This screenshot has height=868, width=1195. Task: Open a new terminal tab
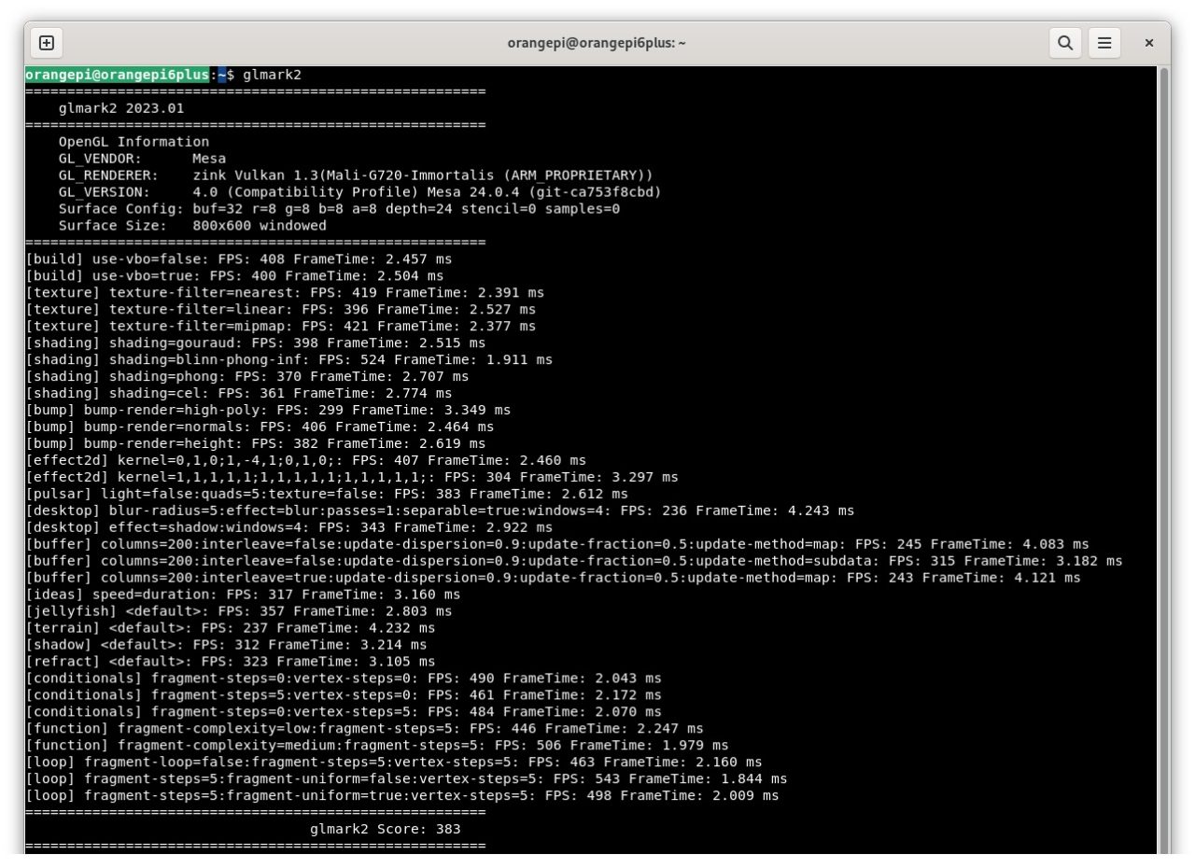(47, 43)
